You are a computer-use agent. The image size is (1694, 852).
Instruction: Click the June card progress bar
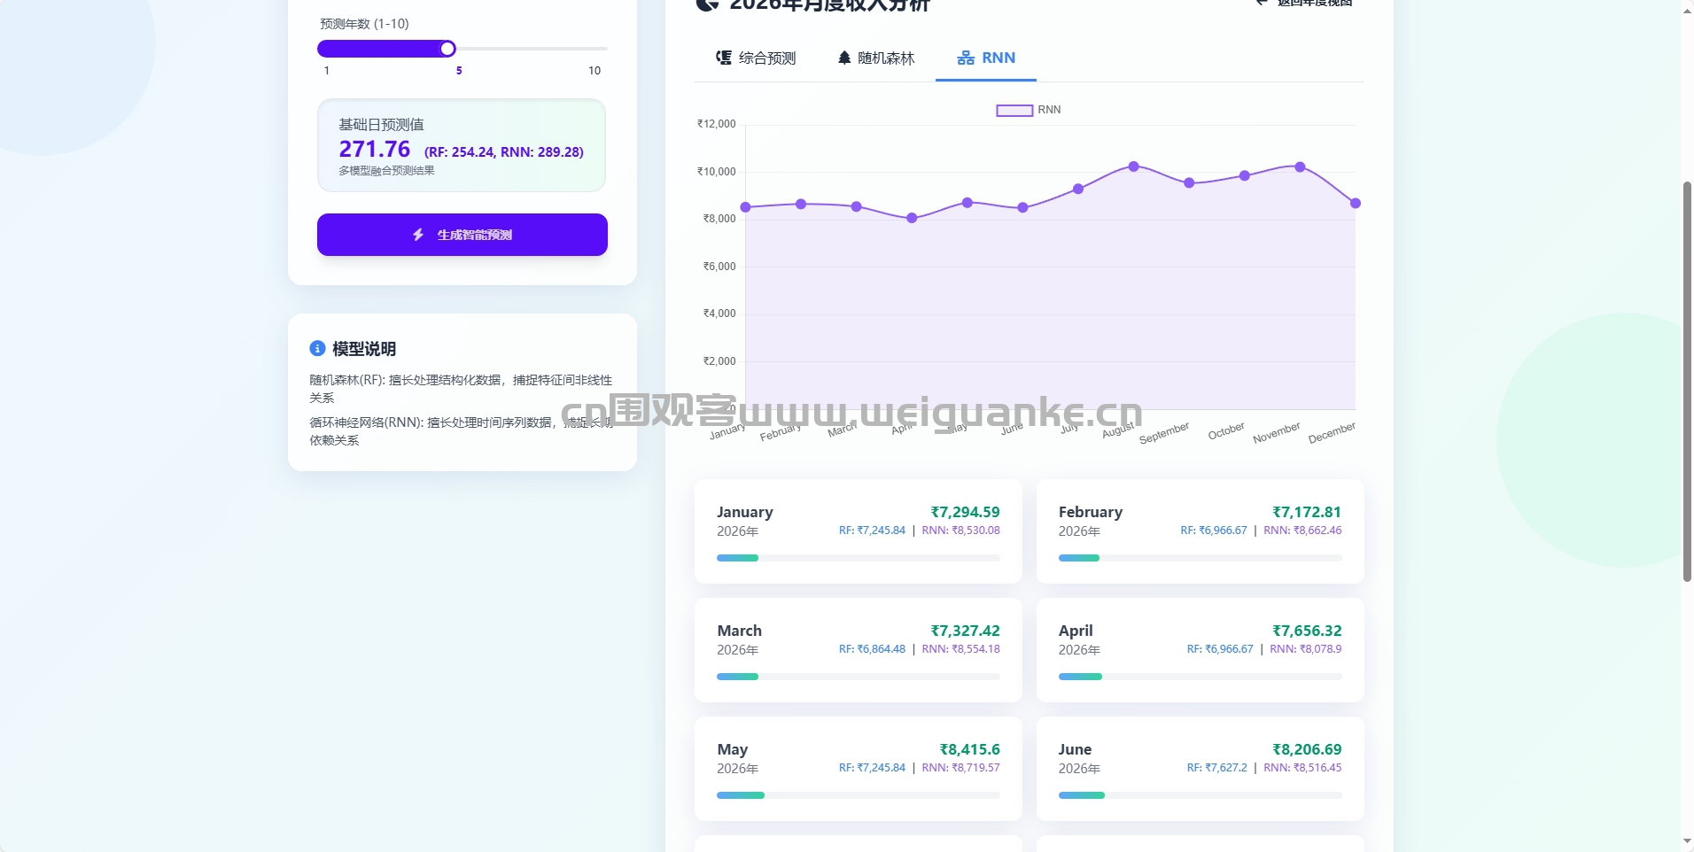[1200, 795]
